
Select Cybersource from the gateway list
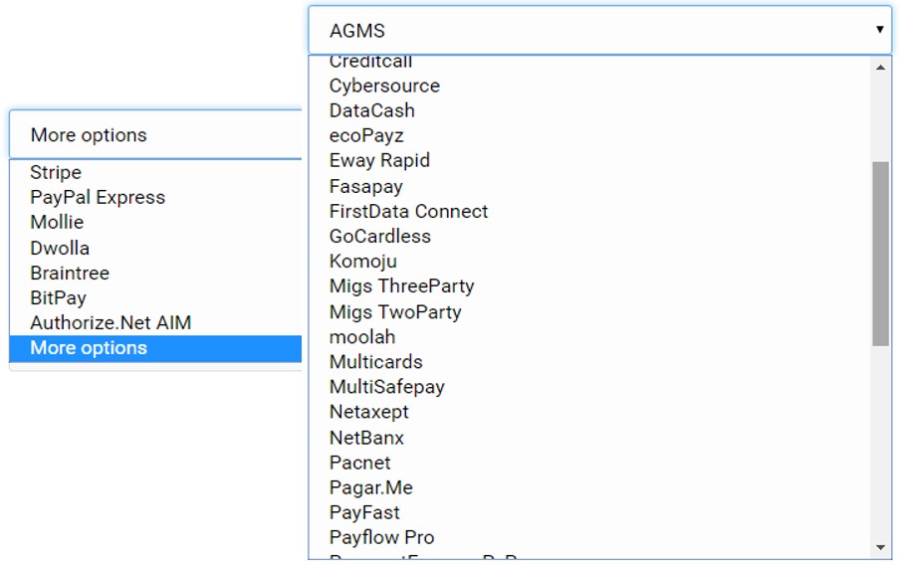(384, 87)
